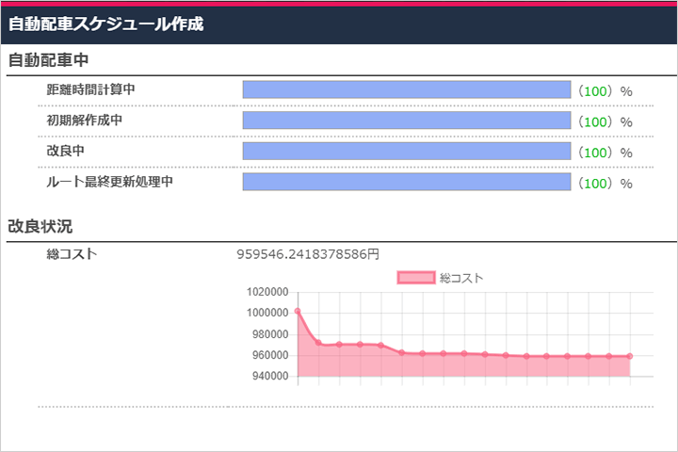
Task: Click the total cost value 959546.2418378586円
Action: [308, 254]
